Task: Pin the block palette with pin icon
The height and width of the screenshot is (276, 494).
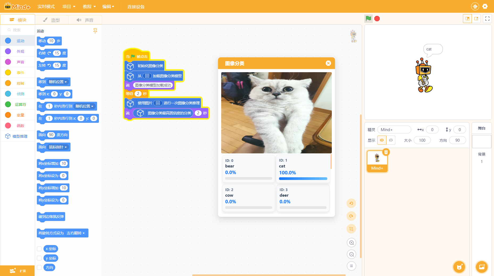Action: point(95,31)
